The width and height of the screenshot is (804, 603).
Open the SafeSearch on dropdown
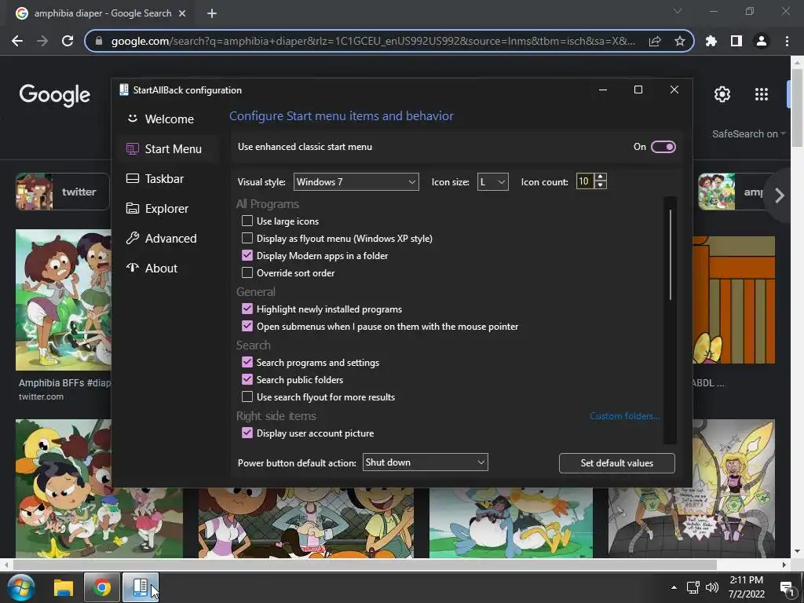[748, 133]
